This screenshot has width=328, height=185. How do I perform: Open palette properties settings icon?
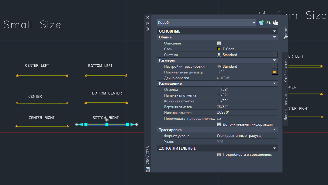(x=148, y=29)
